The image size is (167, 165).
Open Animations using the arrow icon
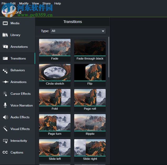[5, 82]
